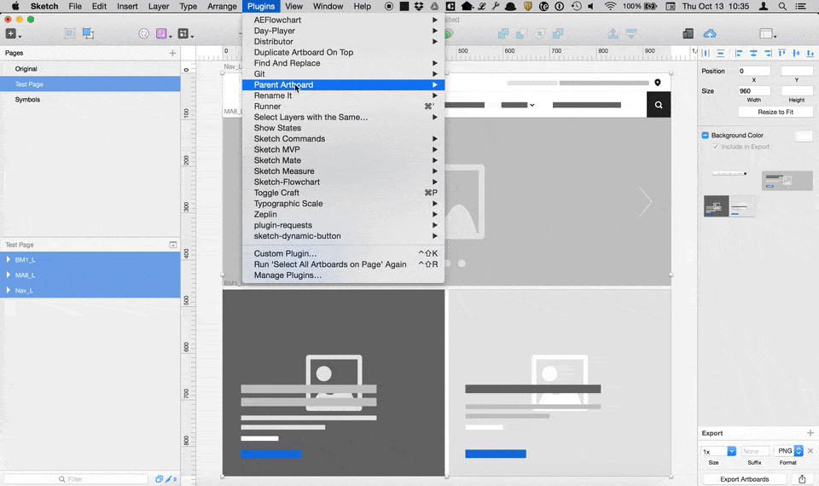
Task: Click the layer Filter search field
Action: [x=76, y=478]
